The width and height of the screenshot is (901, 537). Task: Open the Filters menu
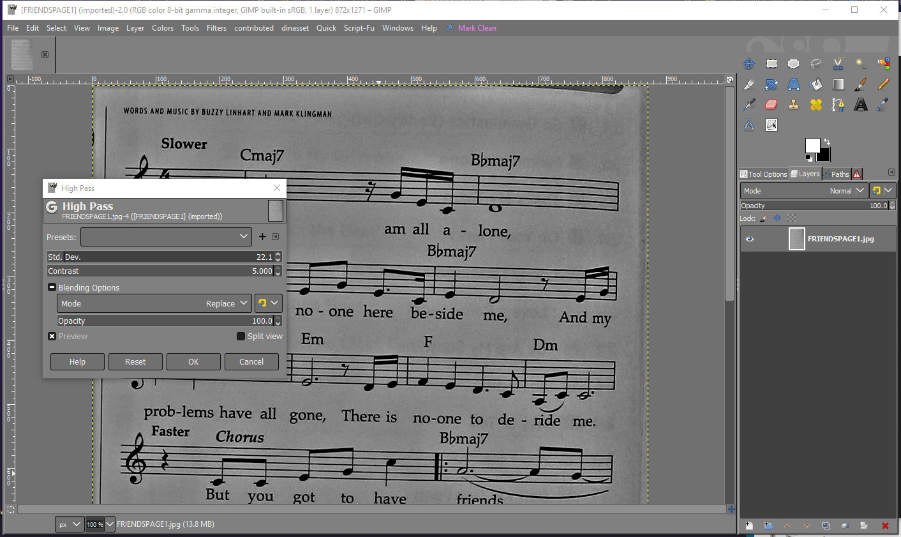click(216, 28)
